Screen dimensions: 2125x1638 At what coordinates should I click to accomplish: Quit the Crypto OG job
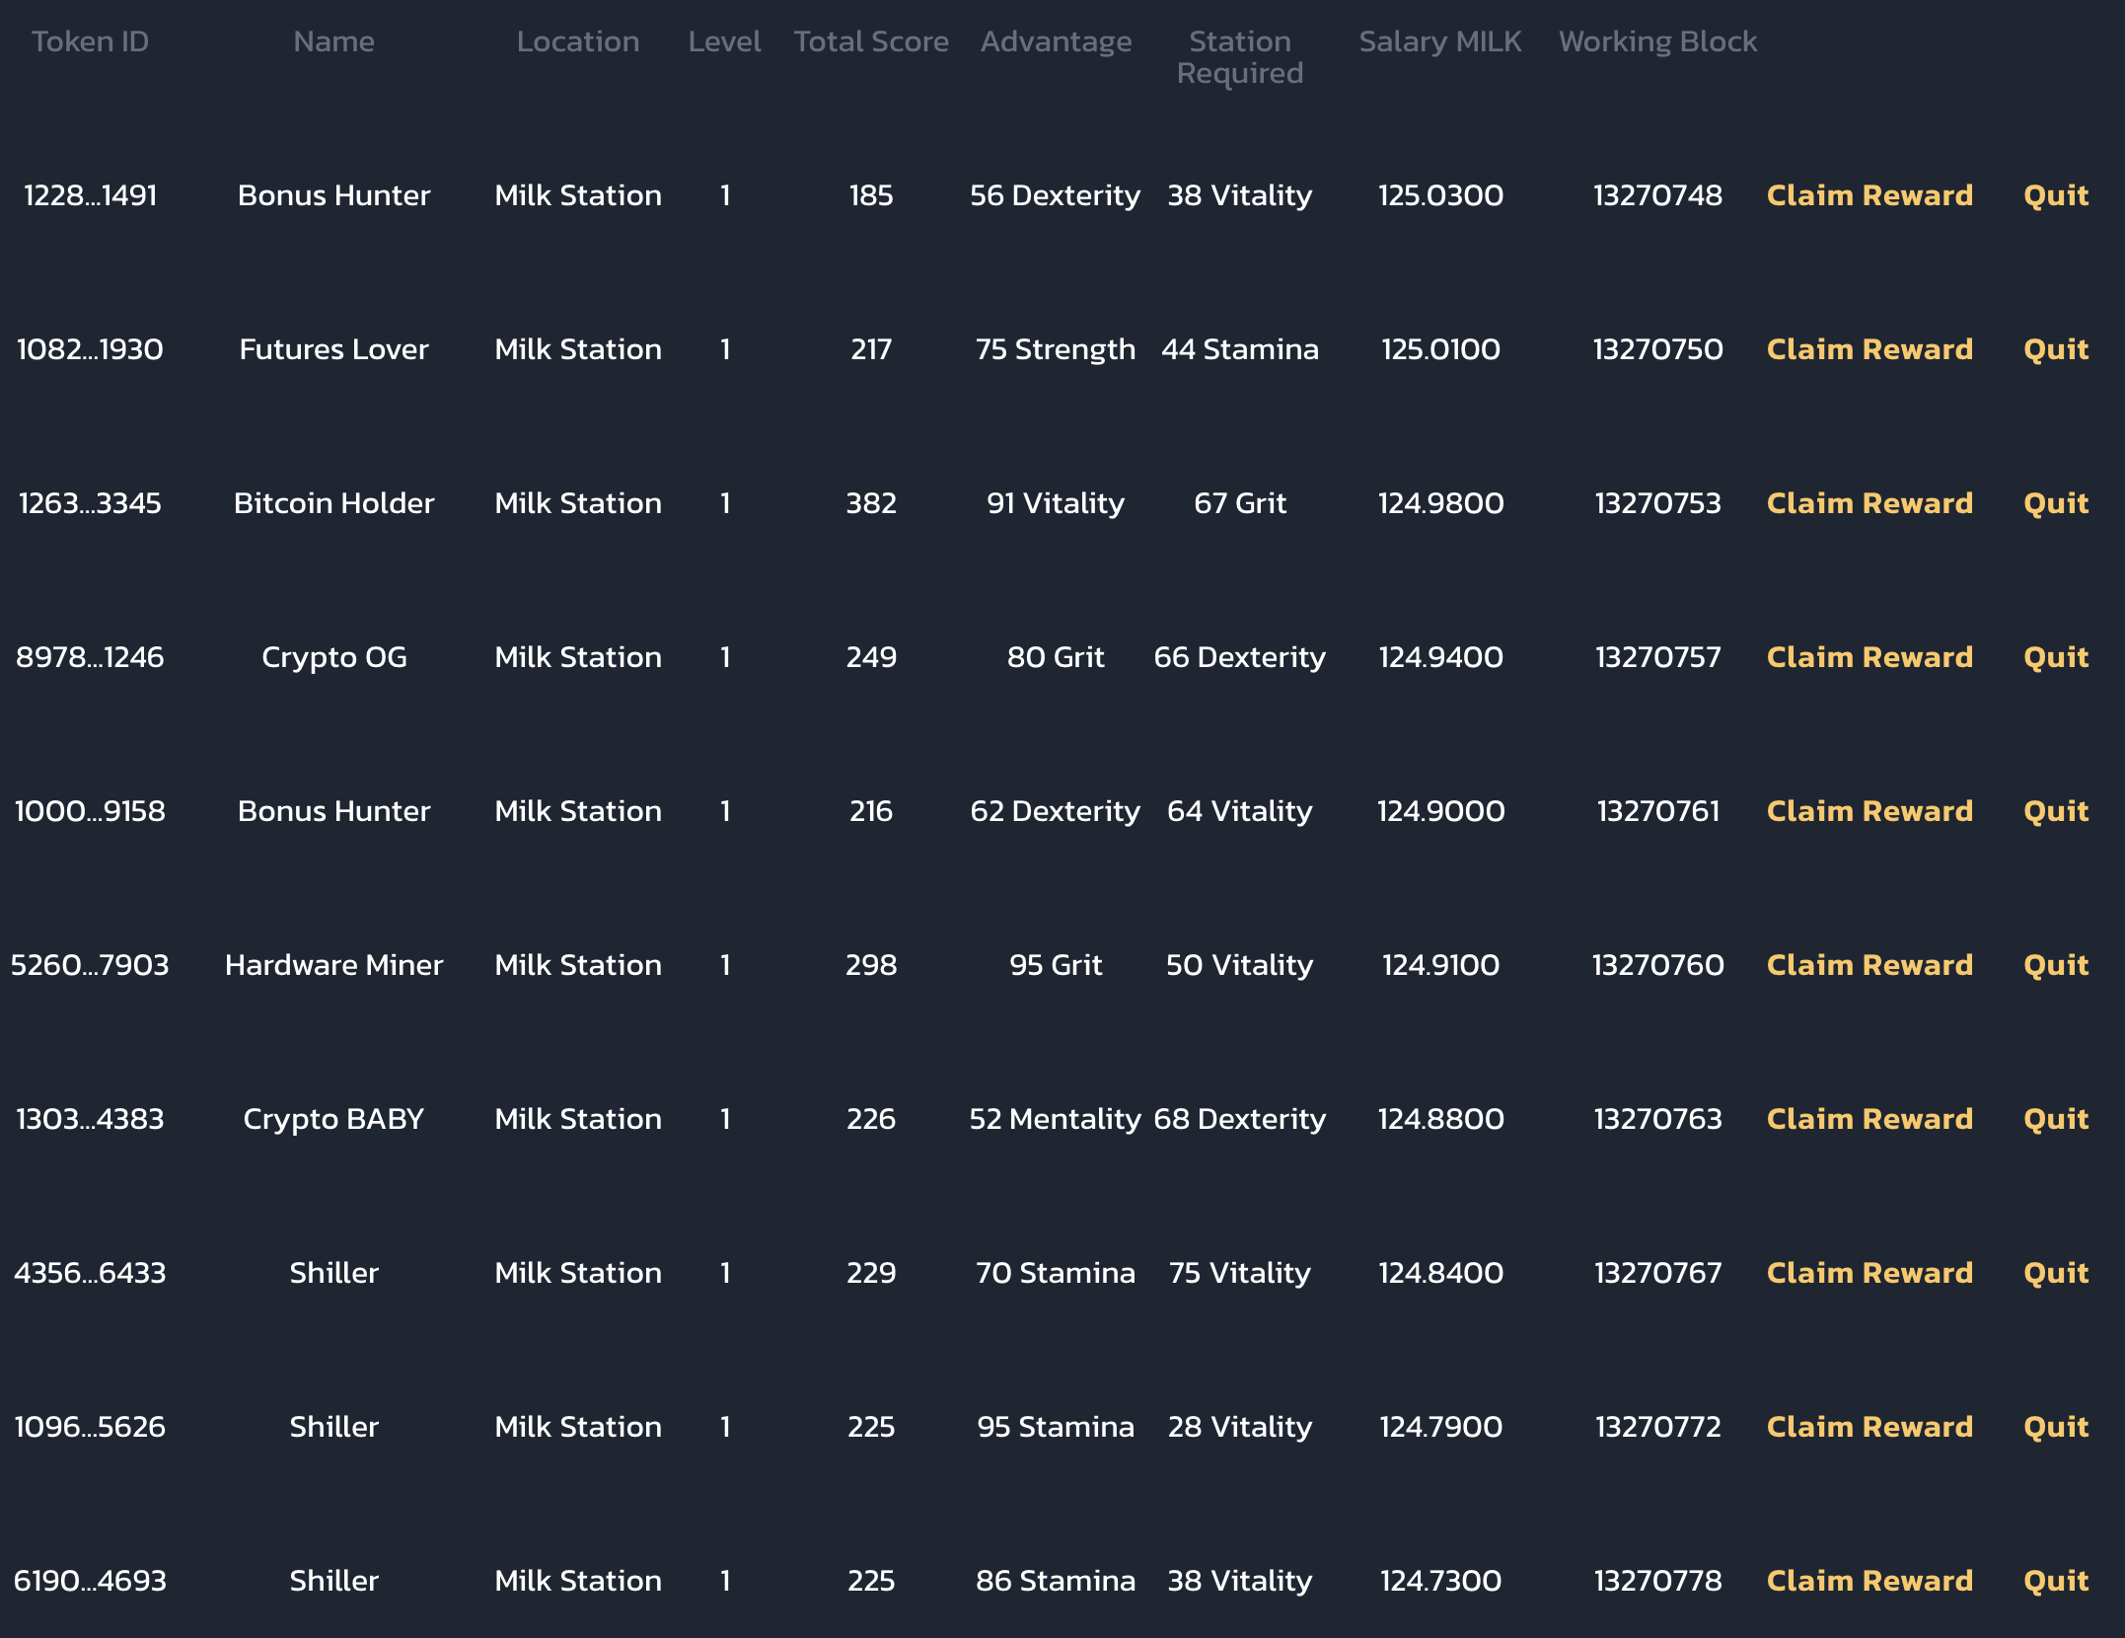(x=2055, y=657)
